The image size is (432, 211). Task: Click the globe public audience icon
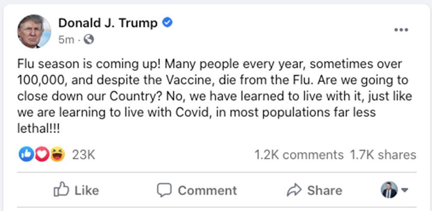[x=89, y=40]
